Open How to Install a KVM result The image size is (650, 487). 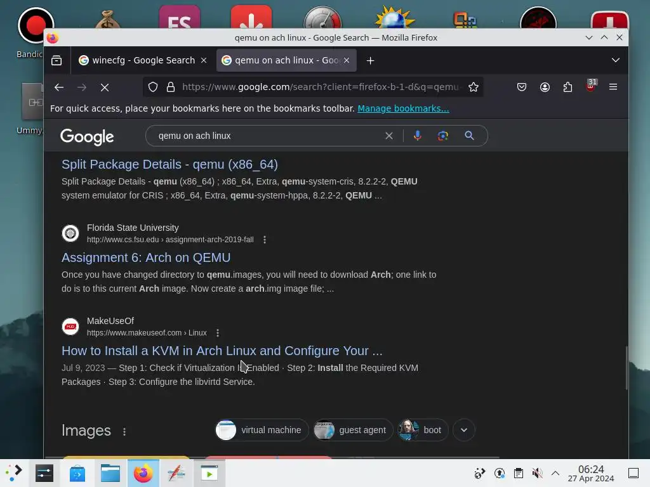[222, 351]
